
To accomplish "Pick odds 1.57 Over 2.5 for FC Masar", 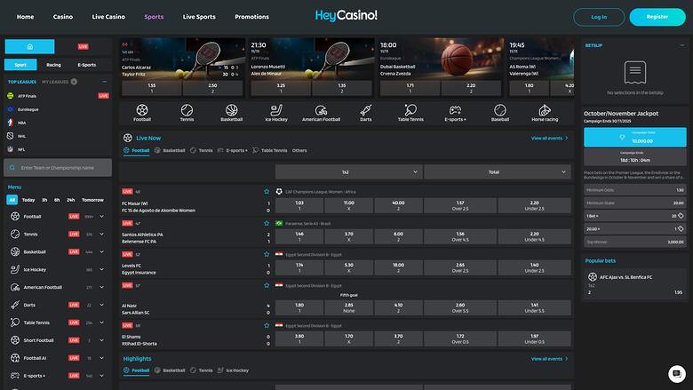I will pos(460,205).
